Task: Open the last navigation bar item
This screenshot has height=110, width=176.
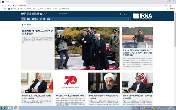Action: click(x=48, y=19)
